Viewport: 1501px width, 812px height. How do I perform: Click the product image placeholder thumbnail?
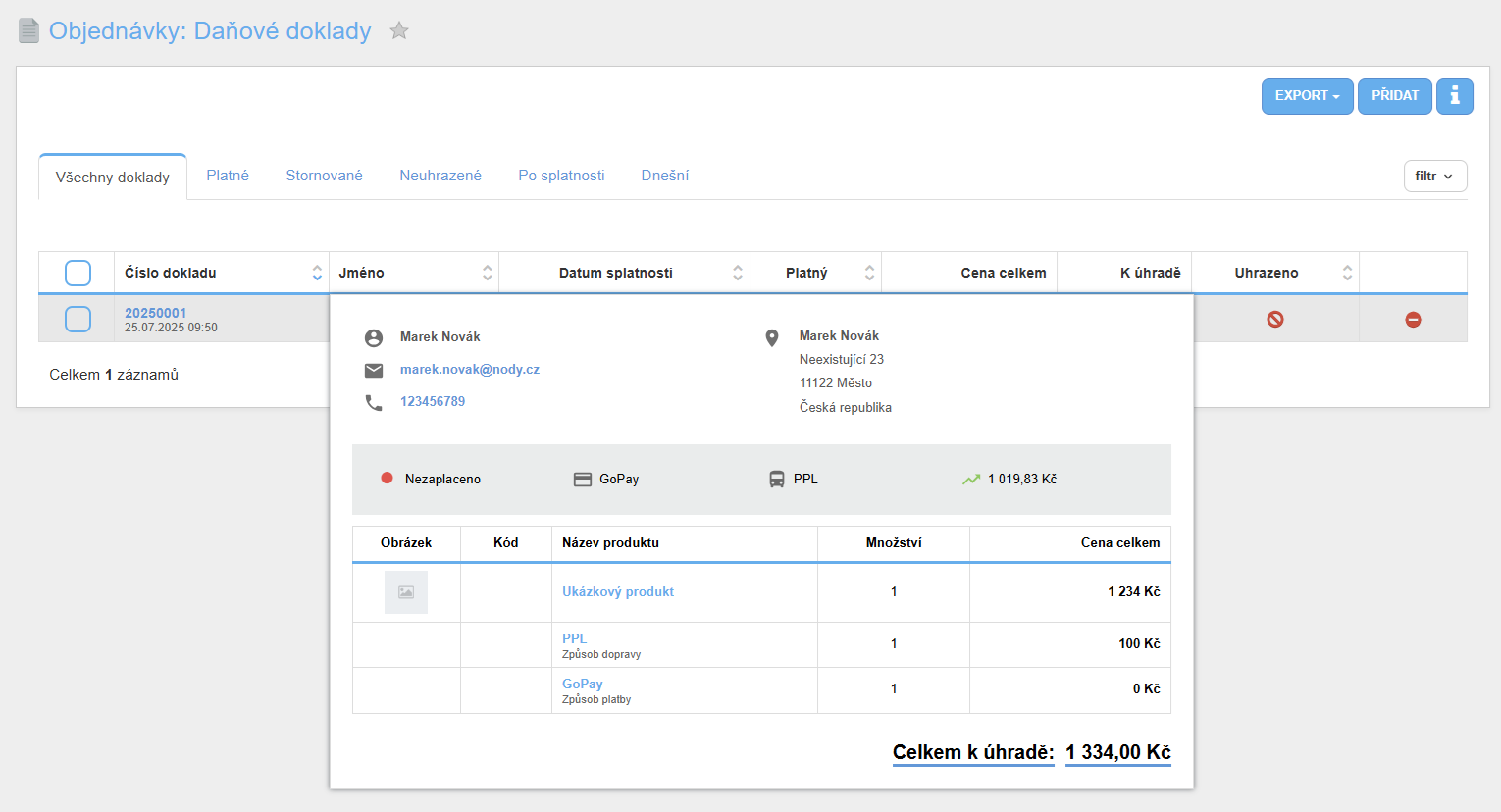pos(406,592)
